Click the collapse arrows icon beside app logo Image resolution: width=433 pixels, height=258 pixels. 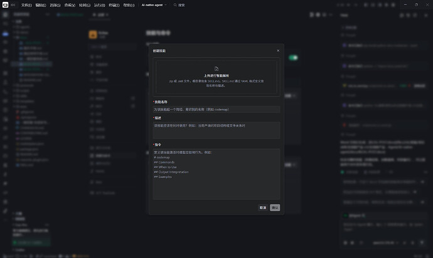pyautogui.click(x=13, y=5)
